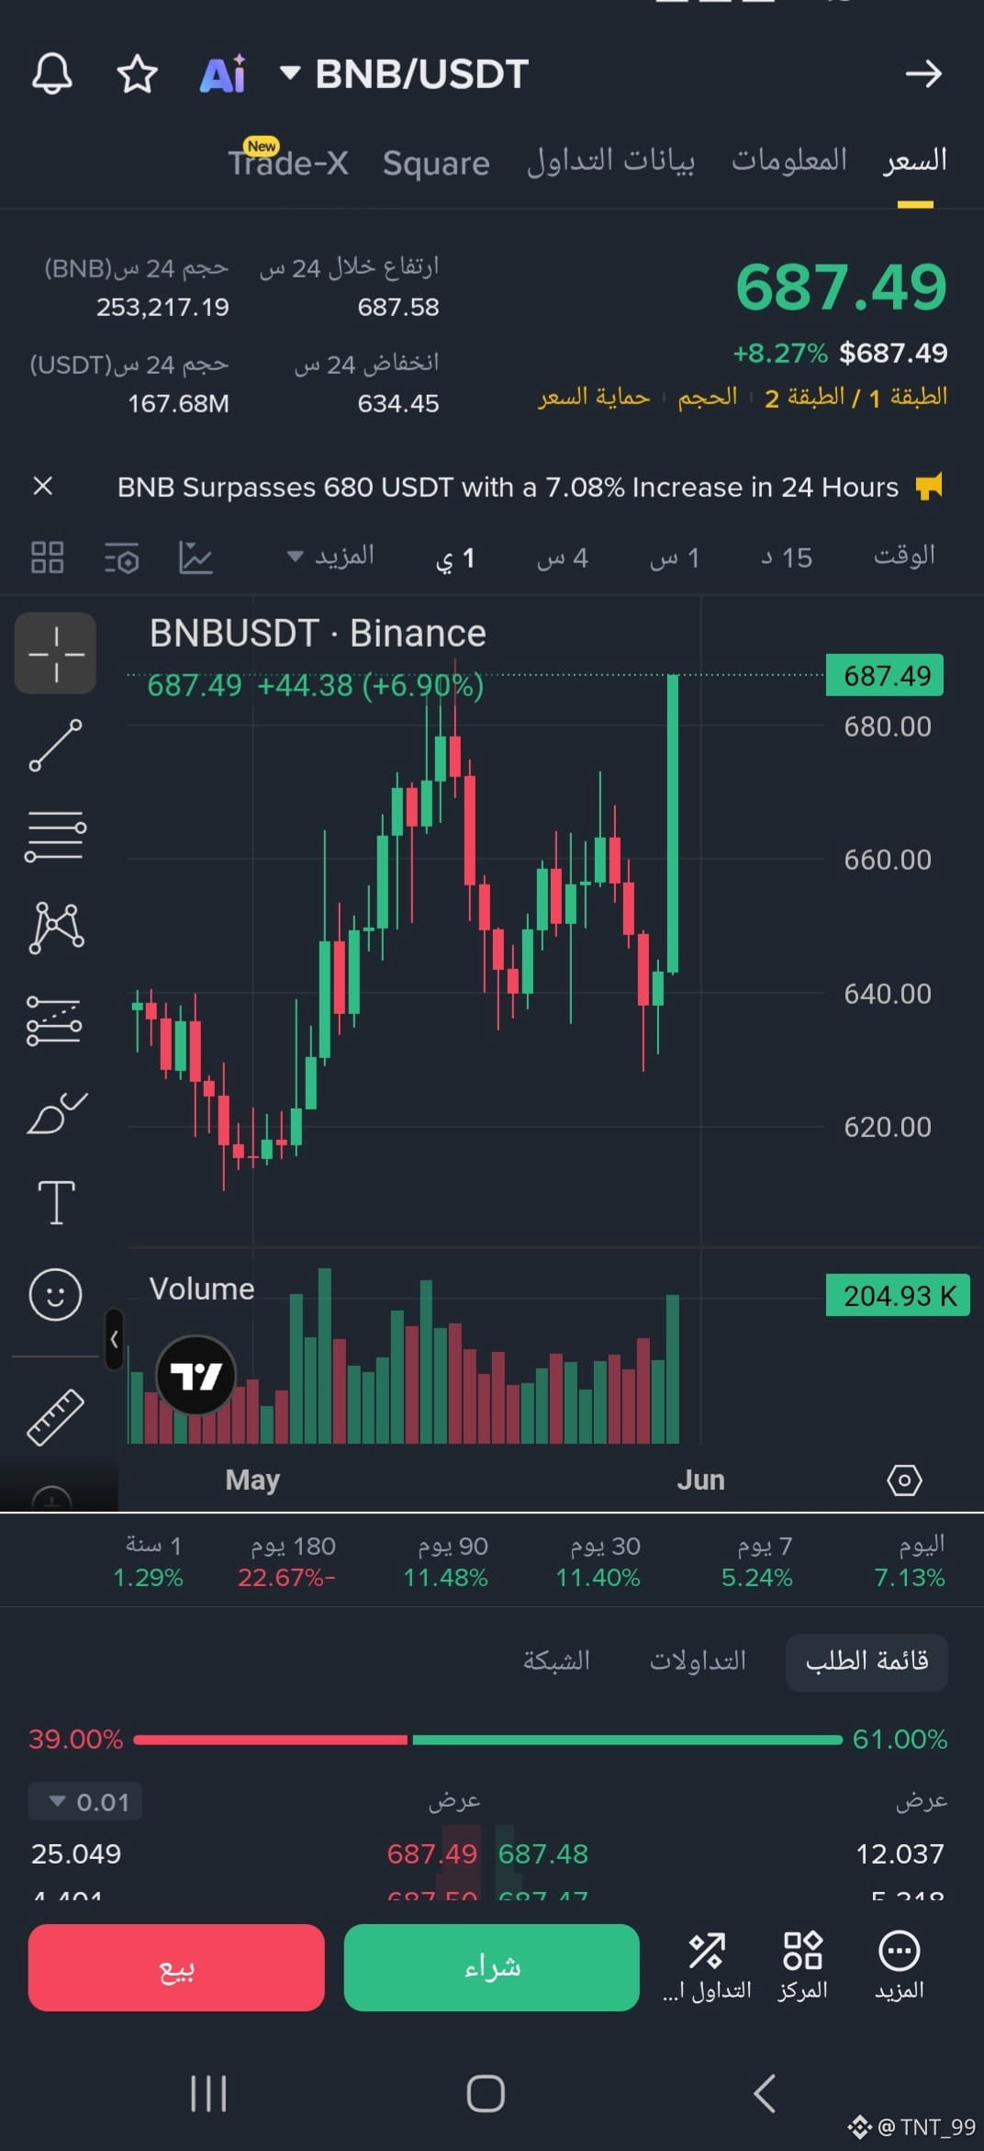The height and width of the screenshot is (2151, 984).
Task: Tap the price alert bell icon
Action: point(51,73)
